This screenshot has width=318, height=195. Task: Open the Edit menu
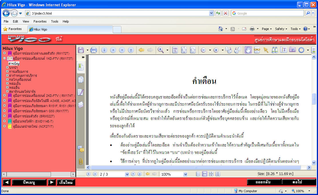[x=15, y=21]
